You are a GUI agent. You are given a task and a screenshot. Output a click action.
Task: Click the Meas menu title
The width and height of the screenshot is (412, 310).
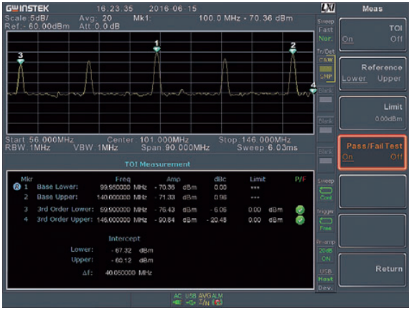373,9
